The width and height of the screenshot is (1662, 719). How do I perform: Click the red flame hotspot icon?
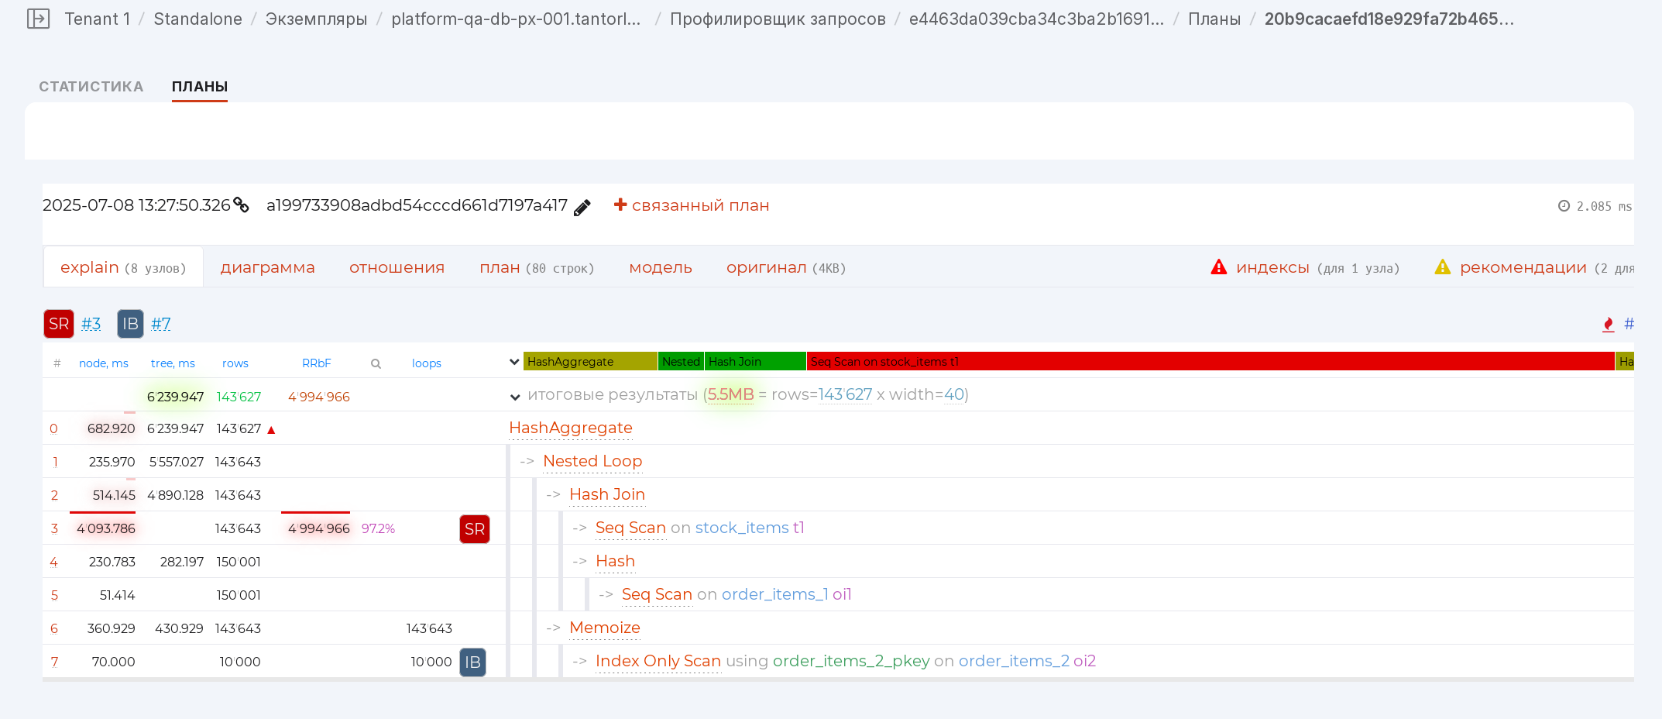click(x=1608, y=325)
